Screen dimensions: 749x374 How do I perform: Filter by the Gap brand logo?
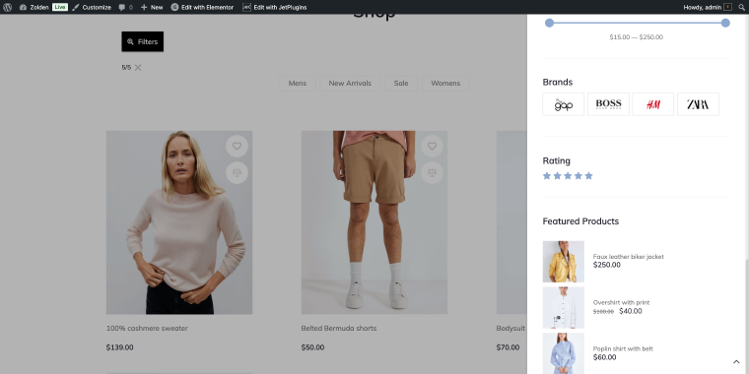click(x=563, y=104)
